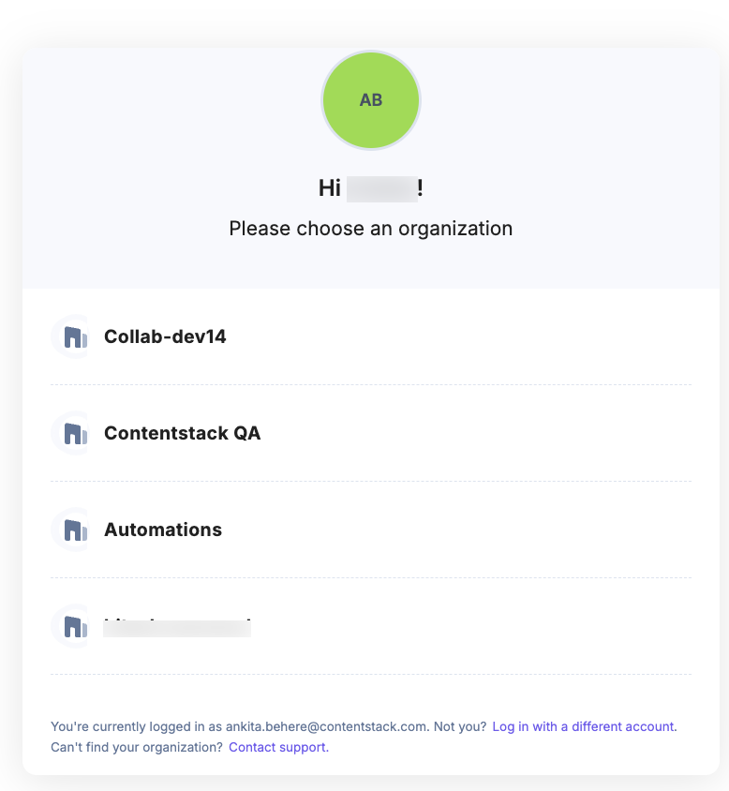The image size is (729, 791).
Task: Click the "Contact support" link
Action: (x=276, y=747)
